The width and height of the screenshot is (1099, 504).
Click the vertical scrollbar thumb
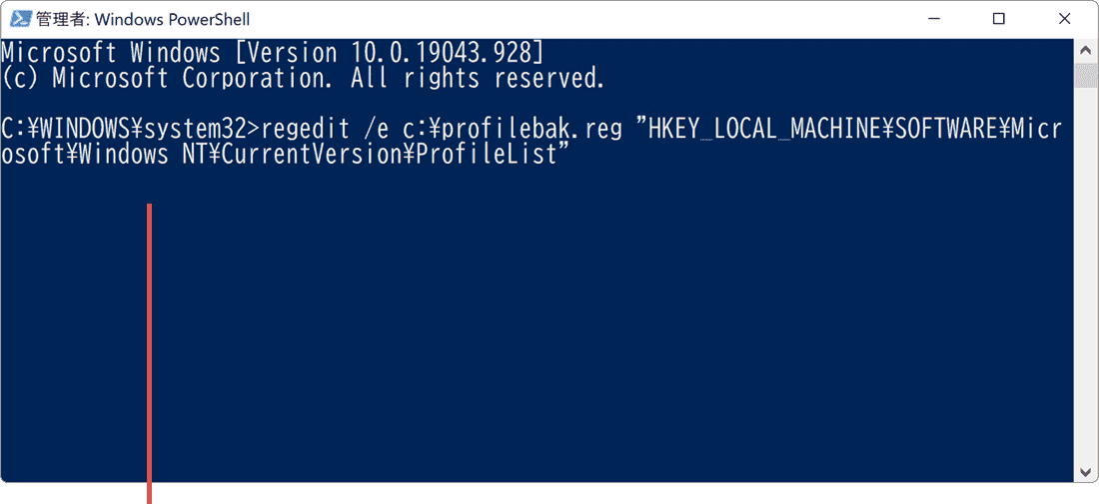(1086, 74)
